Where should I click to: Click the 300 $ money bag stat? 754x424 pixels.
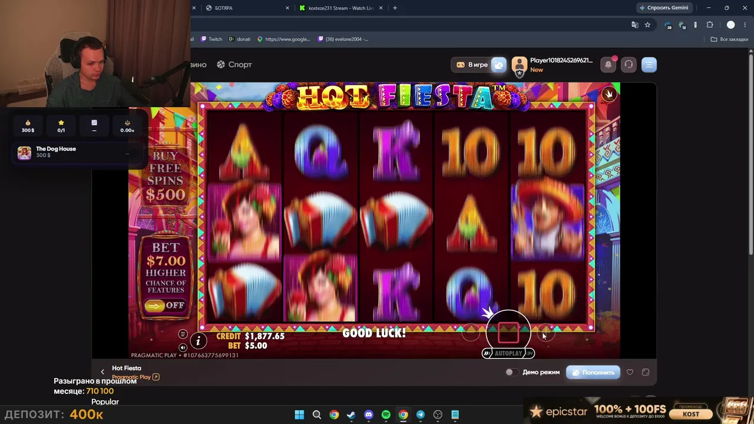(28, 126)
